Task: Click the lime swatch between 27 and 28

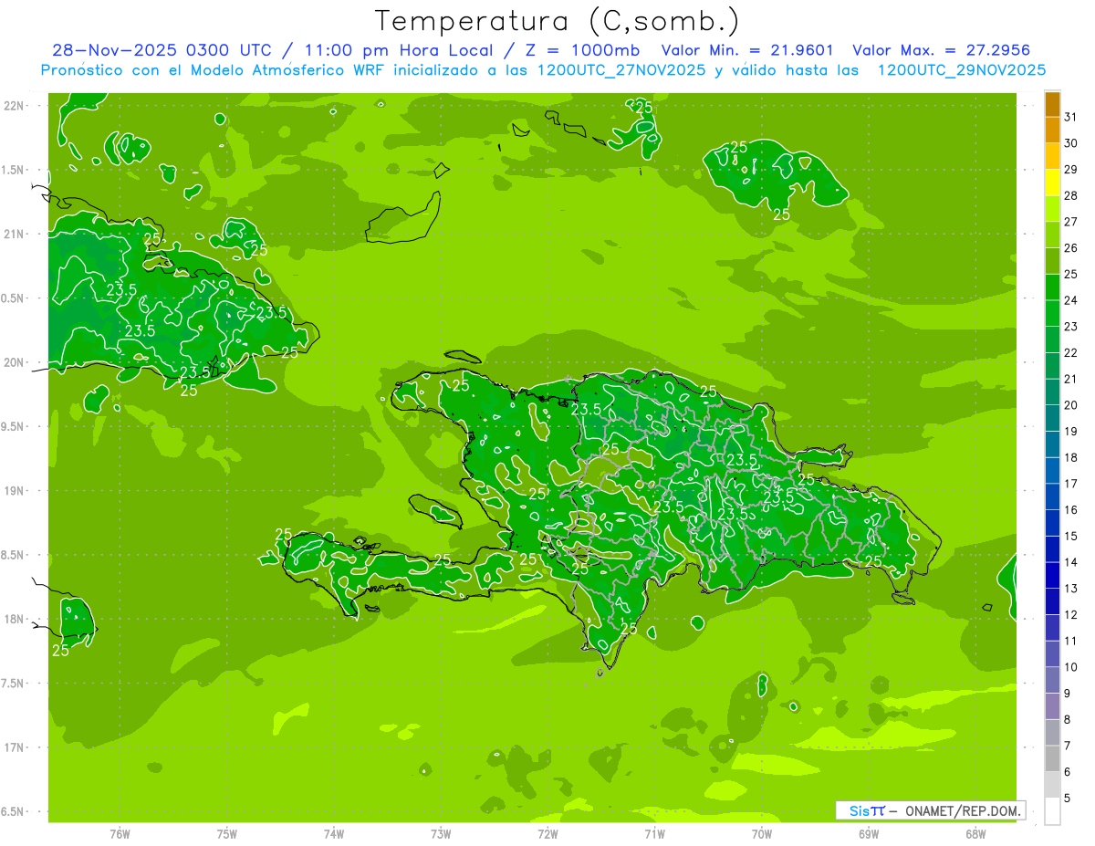Action: (1052, 208)
